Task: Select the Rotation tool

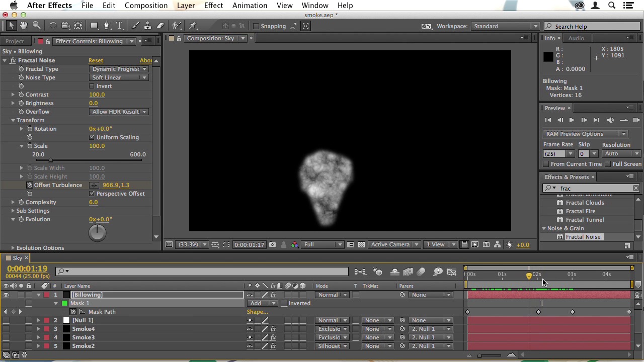Action: point(52,26)
